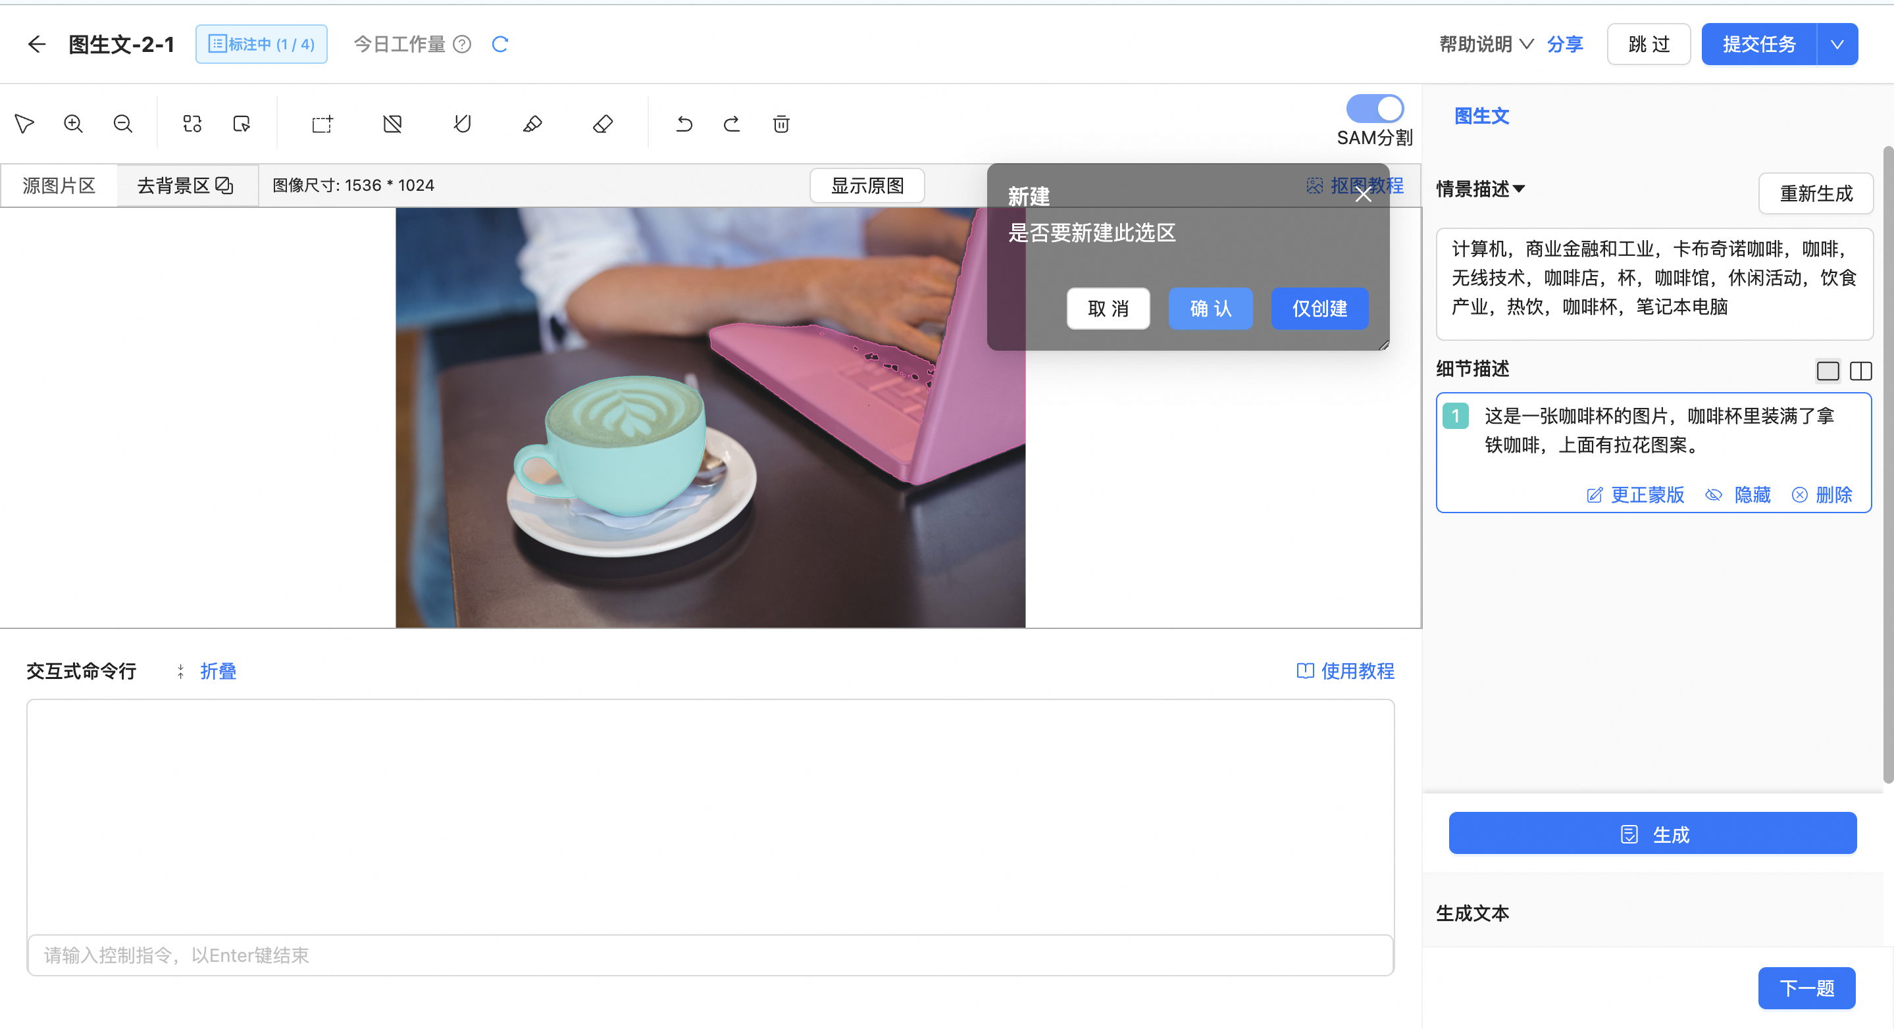Select the lasso cut tool icon

[463, 124]
